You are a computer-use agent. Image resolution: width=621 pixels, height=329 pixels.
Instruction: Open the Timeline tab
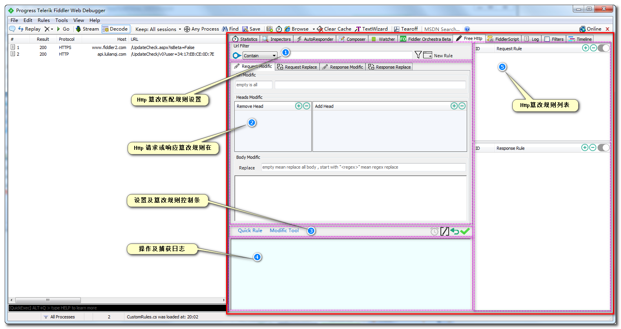(580, 39)
